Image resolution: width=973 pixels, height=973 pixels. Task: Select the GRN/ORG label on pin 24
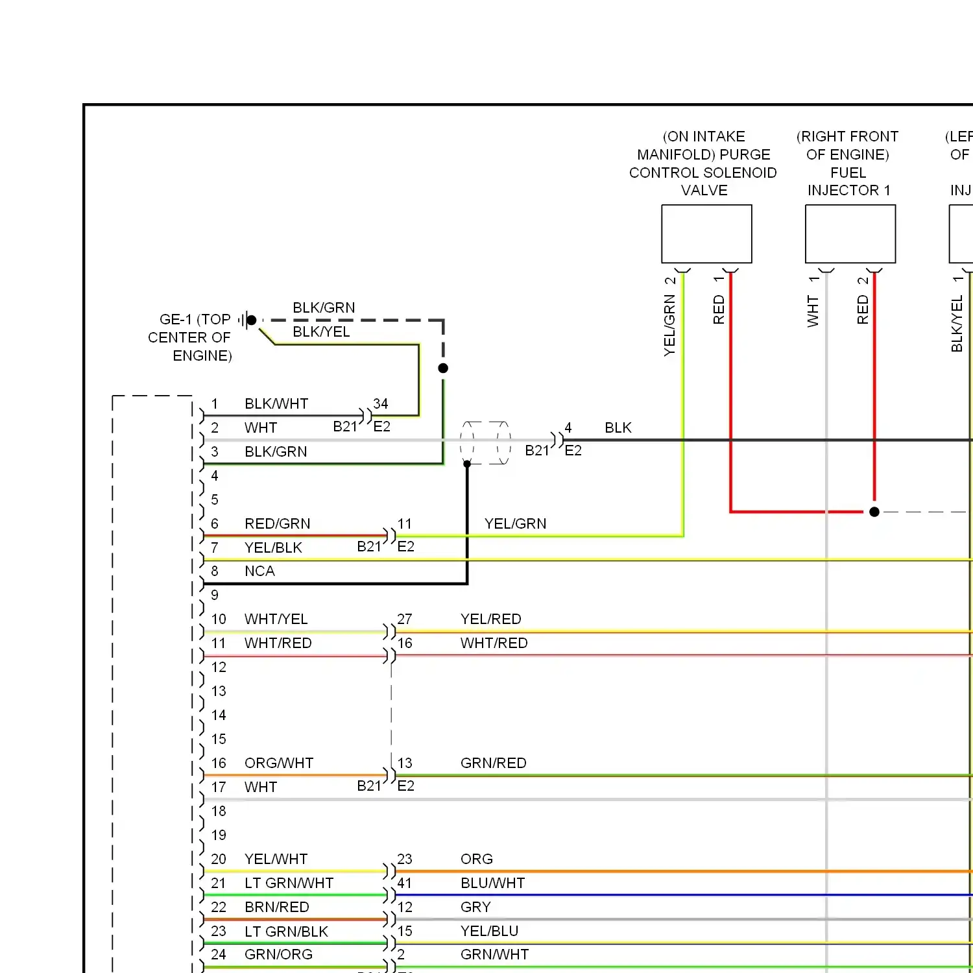pos(278,954)
